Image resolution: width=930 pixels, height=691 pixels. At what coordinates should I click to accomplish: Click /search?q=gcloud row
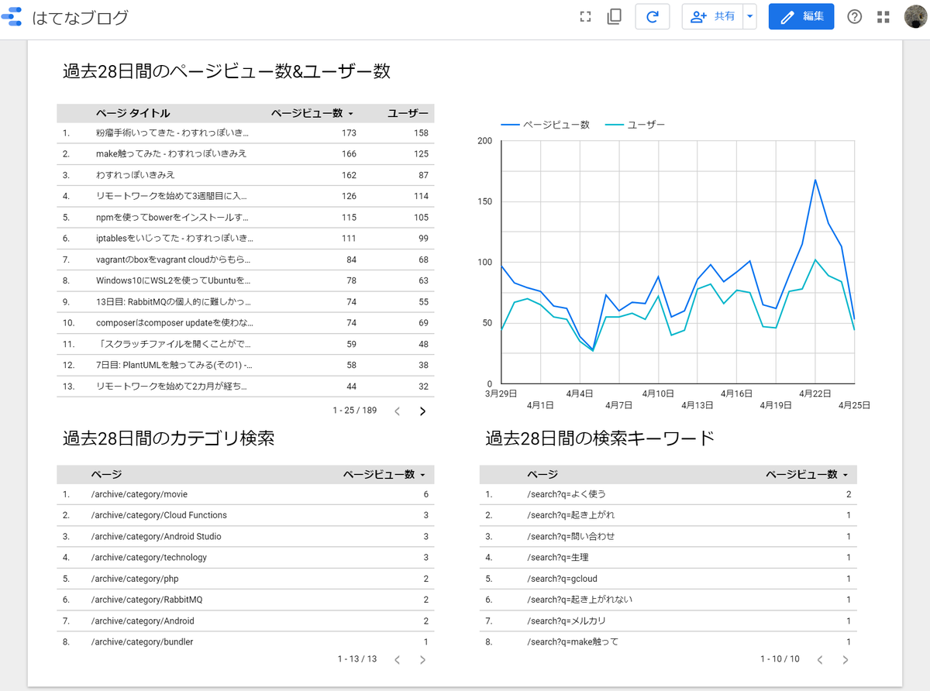click(x=668, y=579)
